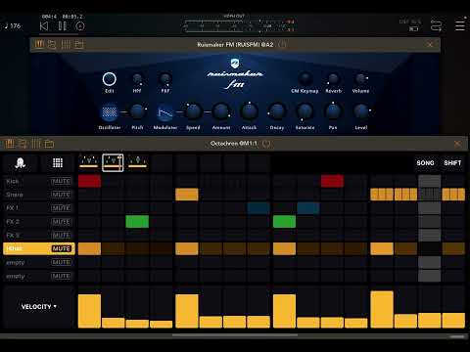Rewind transport to start
470x352 pixels.
click(44, 26)
